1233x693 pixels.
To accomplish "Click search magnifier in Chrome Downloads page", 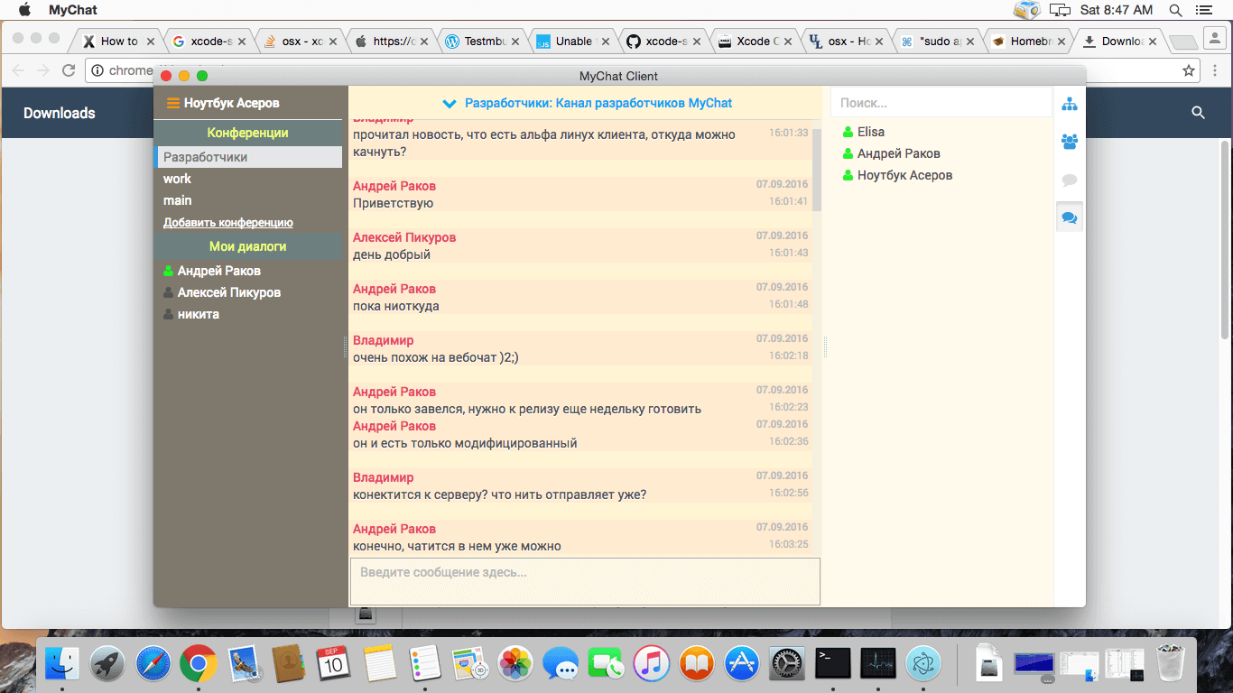I will click(x=1198, y=113).
